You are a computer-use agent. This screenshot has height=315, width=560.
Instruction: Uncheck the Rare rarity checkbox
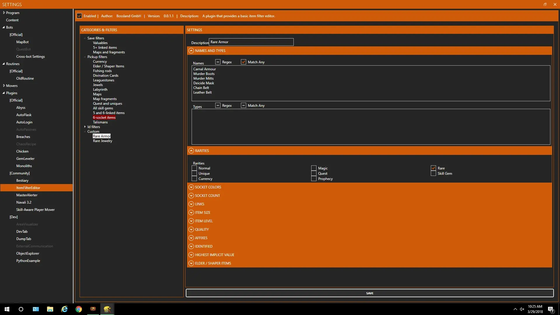[433, 168]
